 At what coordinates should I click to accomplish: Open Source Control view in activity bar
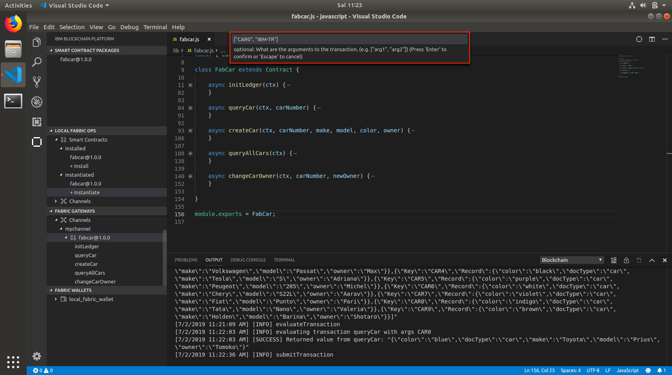[37, 82]
